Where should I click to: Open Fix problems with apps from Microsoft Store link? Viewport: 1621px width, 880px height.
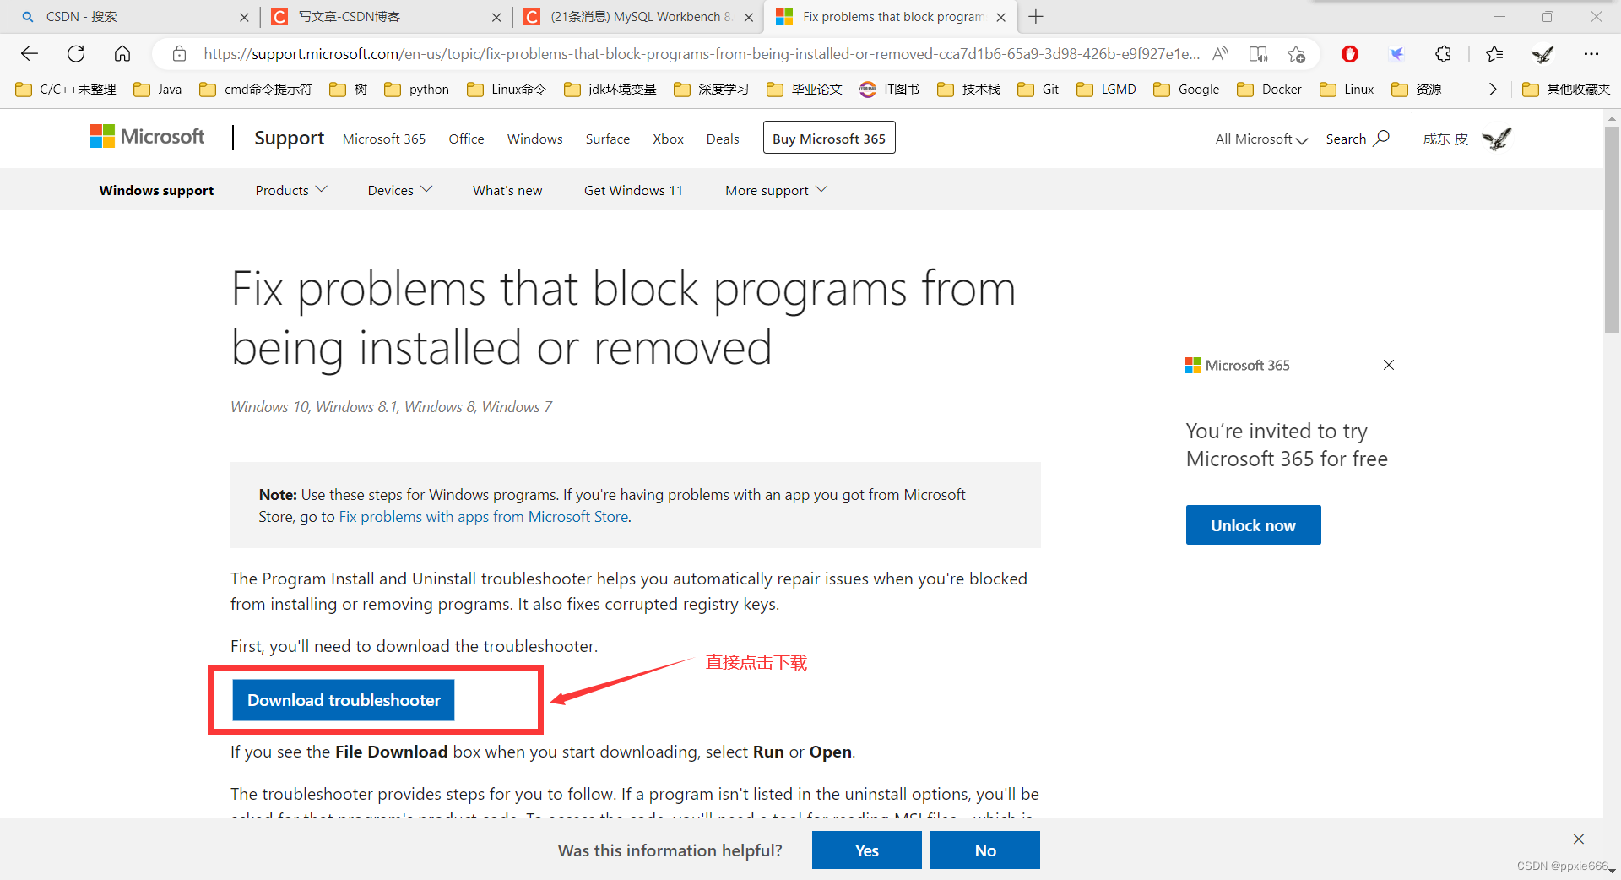[484, 517]
